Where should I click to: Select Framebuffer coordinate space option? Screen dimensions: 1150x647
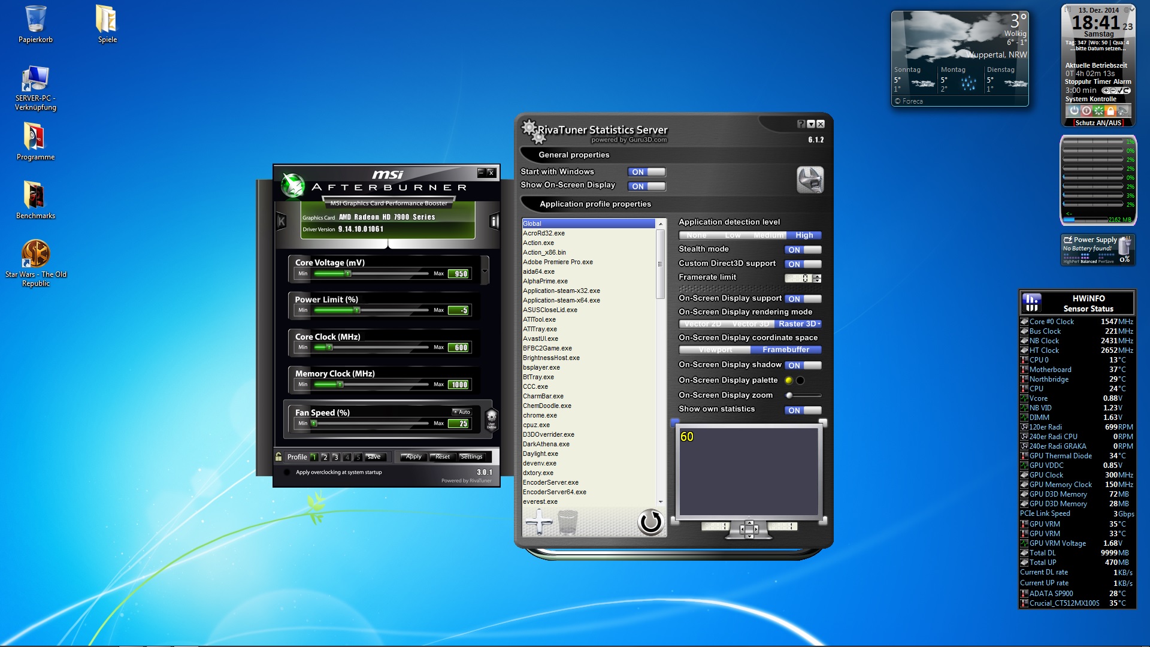pos(785,350)
